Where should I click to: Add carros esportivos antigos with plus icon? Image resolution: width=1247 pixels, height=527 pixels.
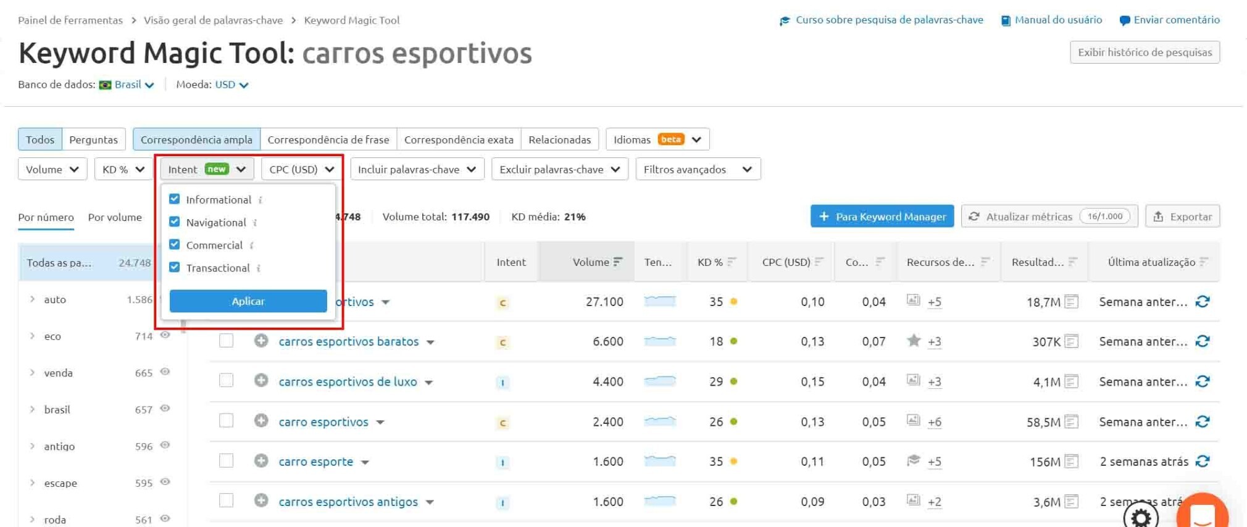pos(261,500)
